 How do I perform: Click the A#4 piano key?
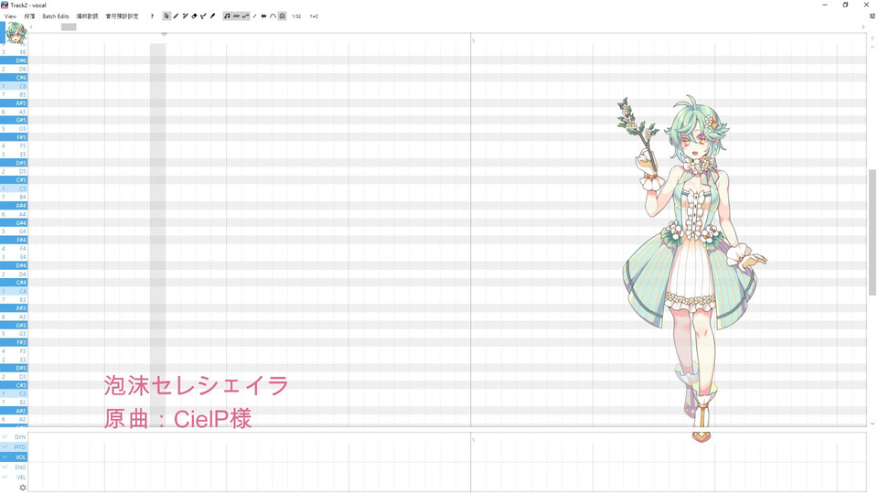[x=14, y=206]
